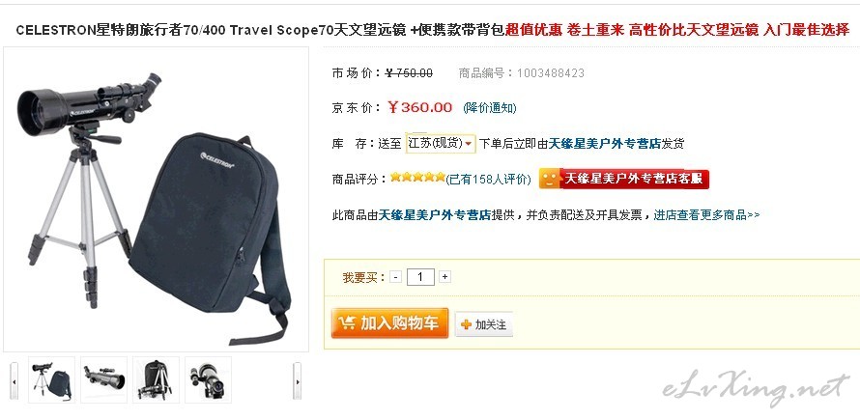Click the shopping cart icon on add-to-cart button
The height and width of the screenshot is (420, 860).
pyautogui.click(x=347, y=322)
